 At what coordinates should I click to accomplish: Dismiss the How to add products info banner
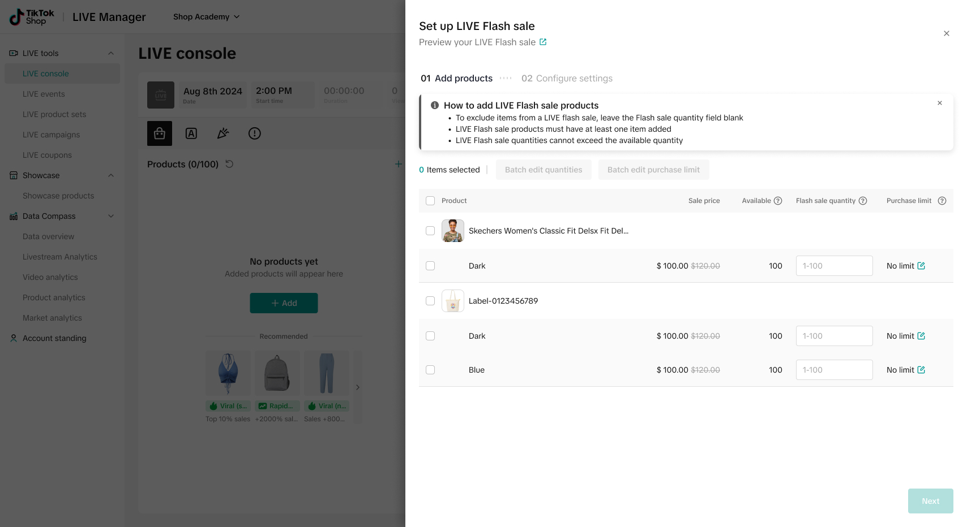pyautogui.click(x=940, y=103)
